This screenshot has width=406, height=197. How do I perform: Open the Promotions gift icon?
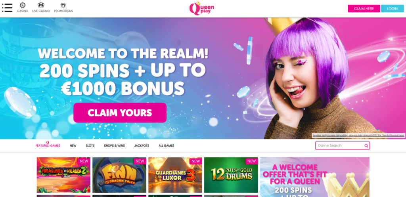point(63,5)
